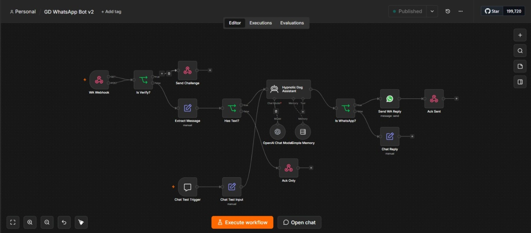Open the Is Verify? branch node
This screenshot has height=233, width=531.
pos(143,80)
